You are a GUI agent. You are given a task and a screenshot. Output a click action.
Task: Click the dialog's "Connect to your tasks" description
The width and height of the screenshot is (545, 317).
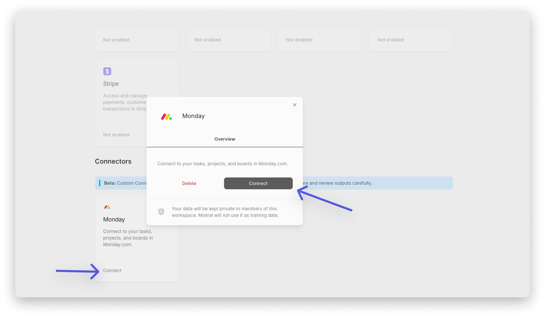tap(223, 164)
